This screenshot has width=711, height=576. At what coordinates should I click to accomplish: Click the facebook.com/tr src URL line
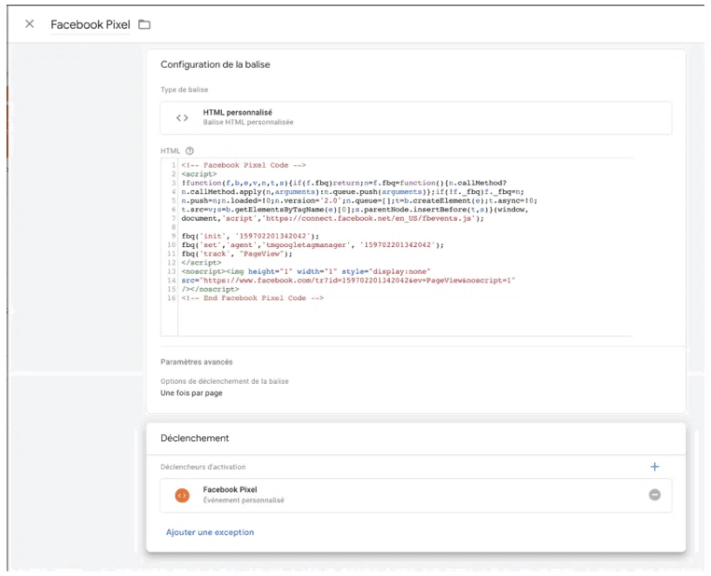coord(348,281)
